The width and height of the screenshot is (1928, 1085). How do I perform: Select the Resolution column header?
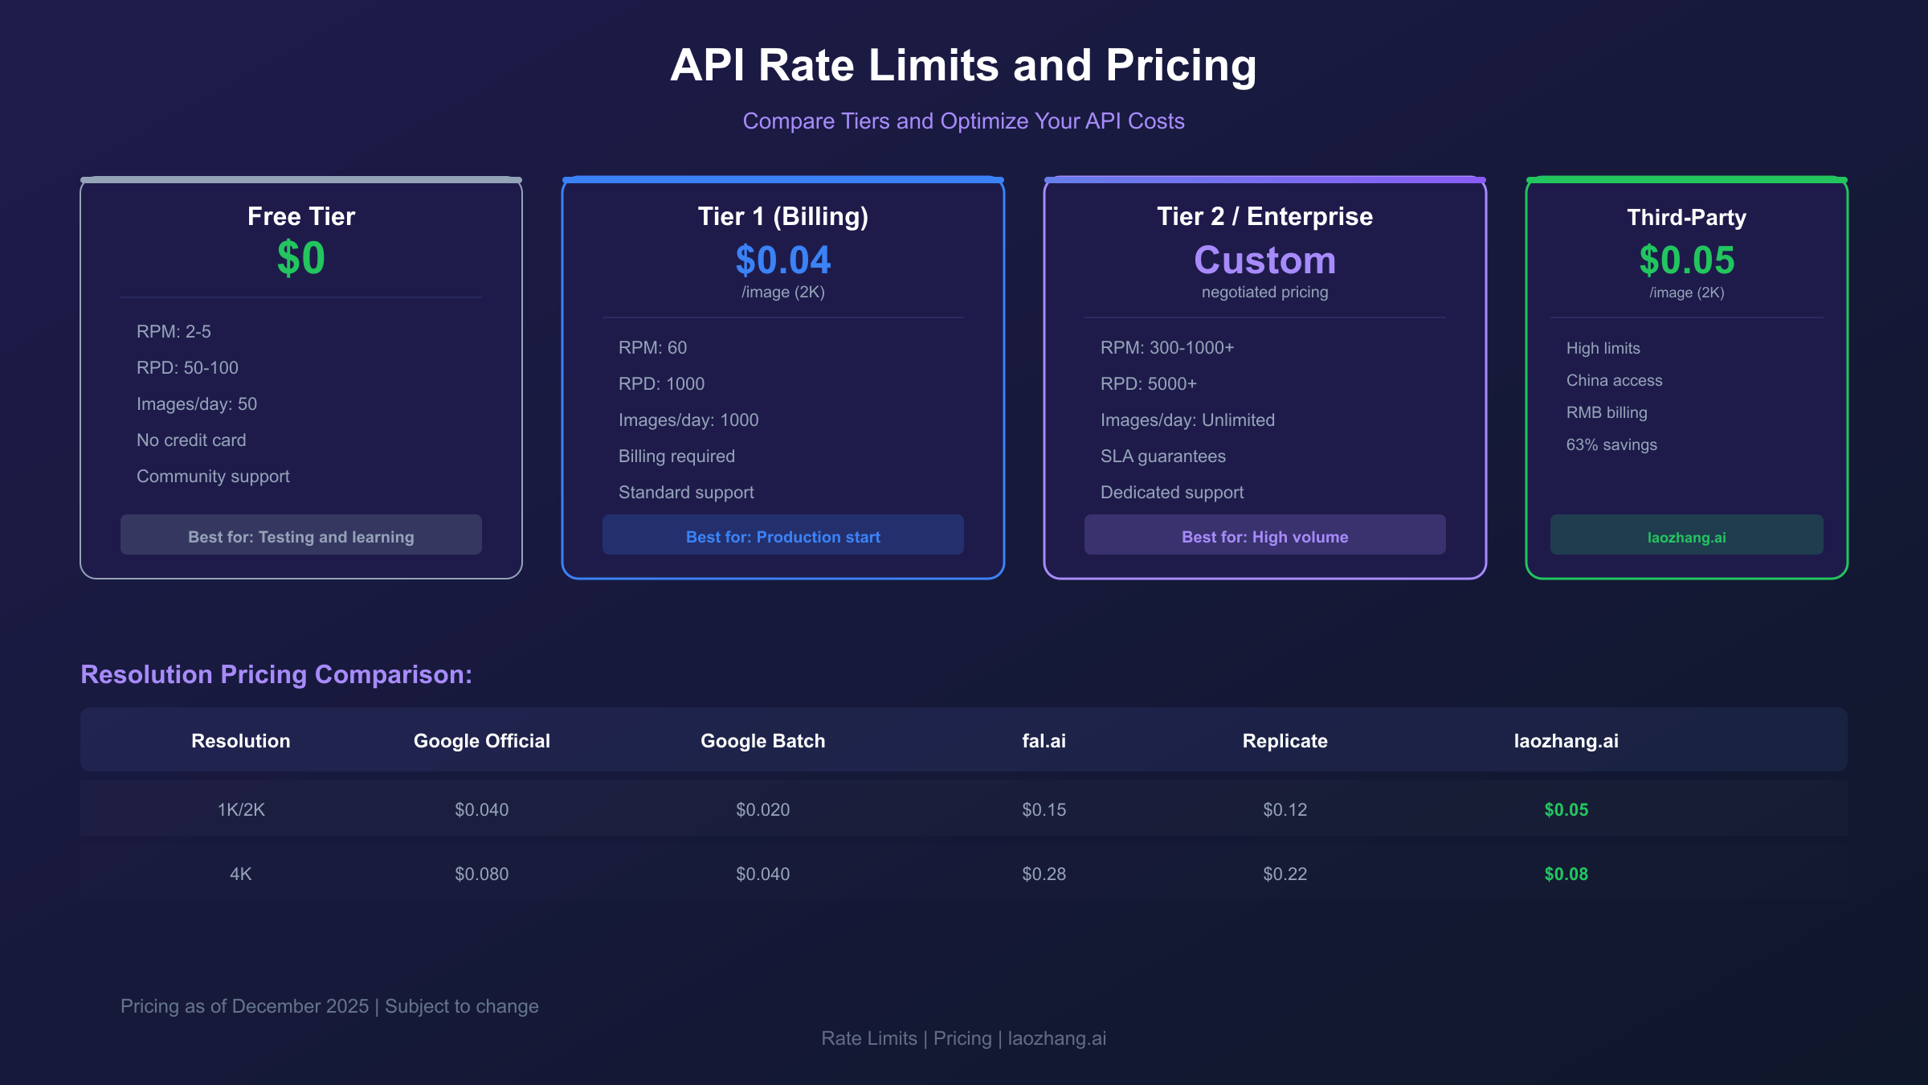pyautogui.click(x=241, y=740)
